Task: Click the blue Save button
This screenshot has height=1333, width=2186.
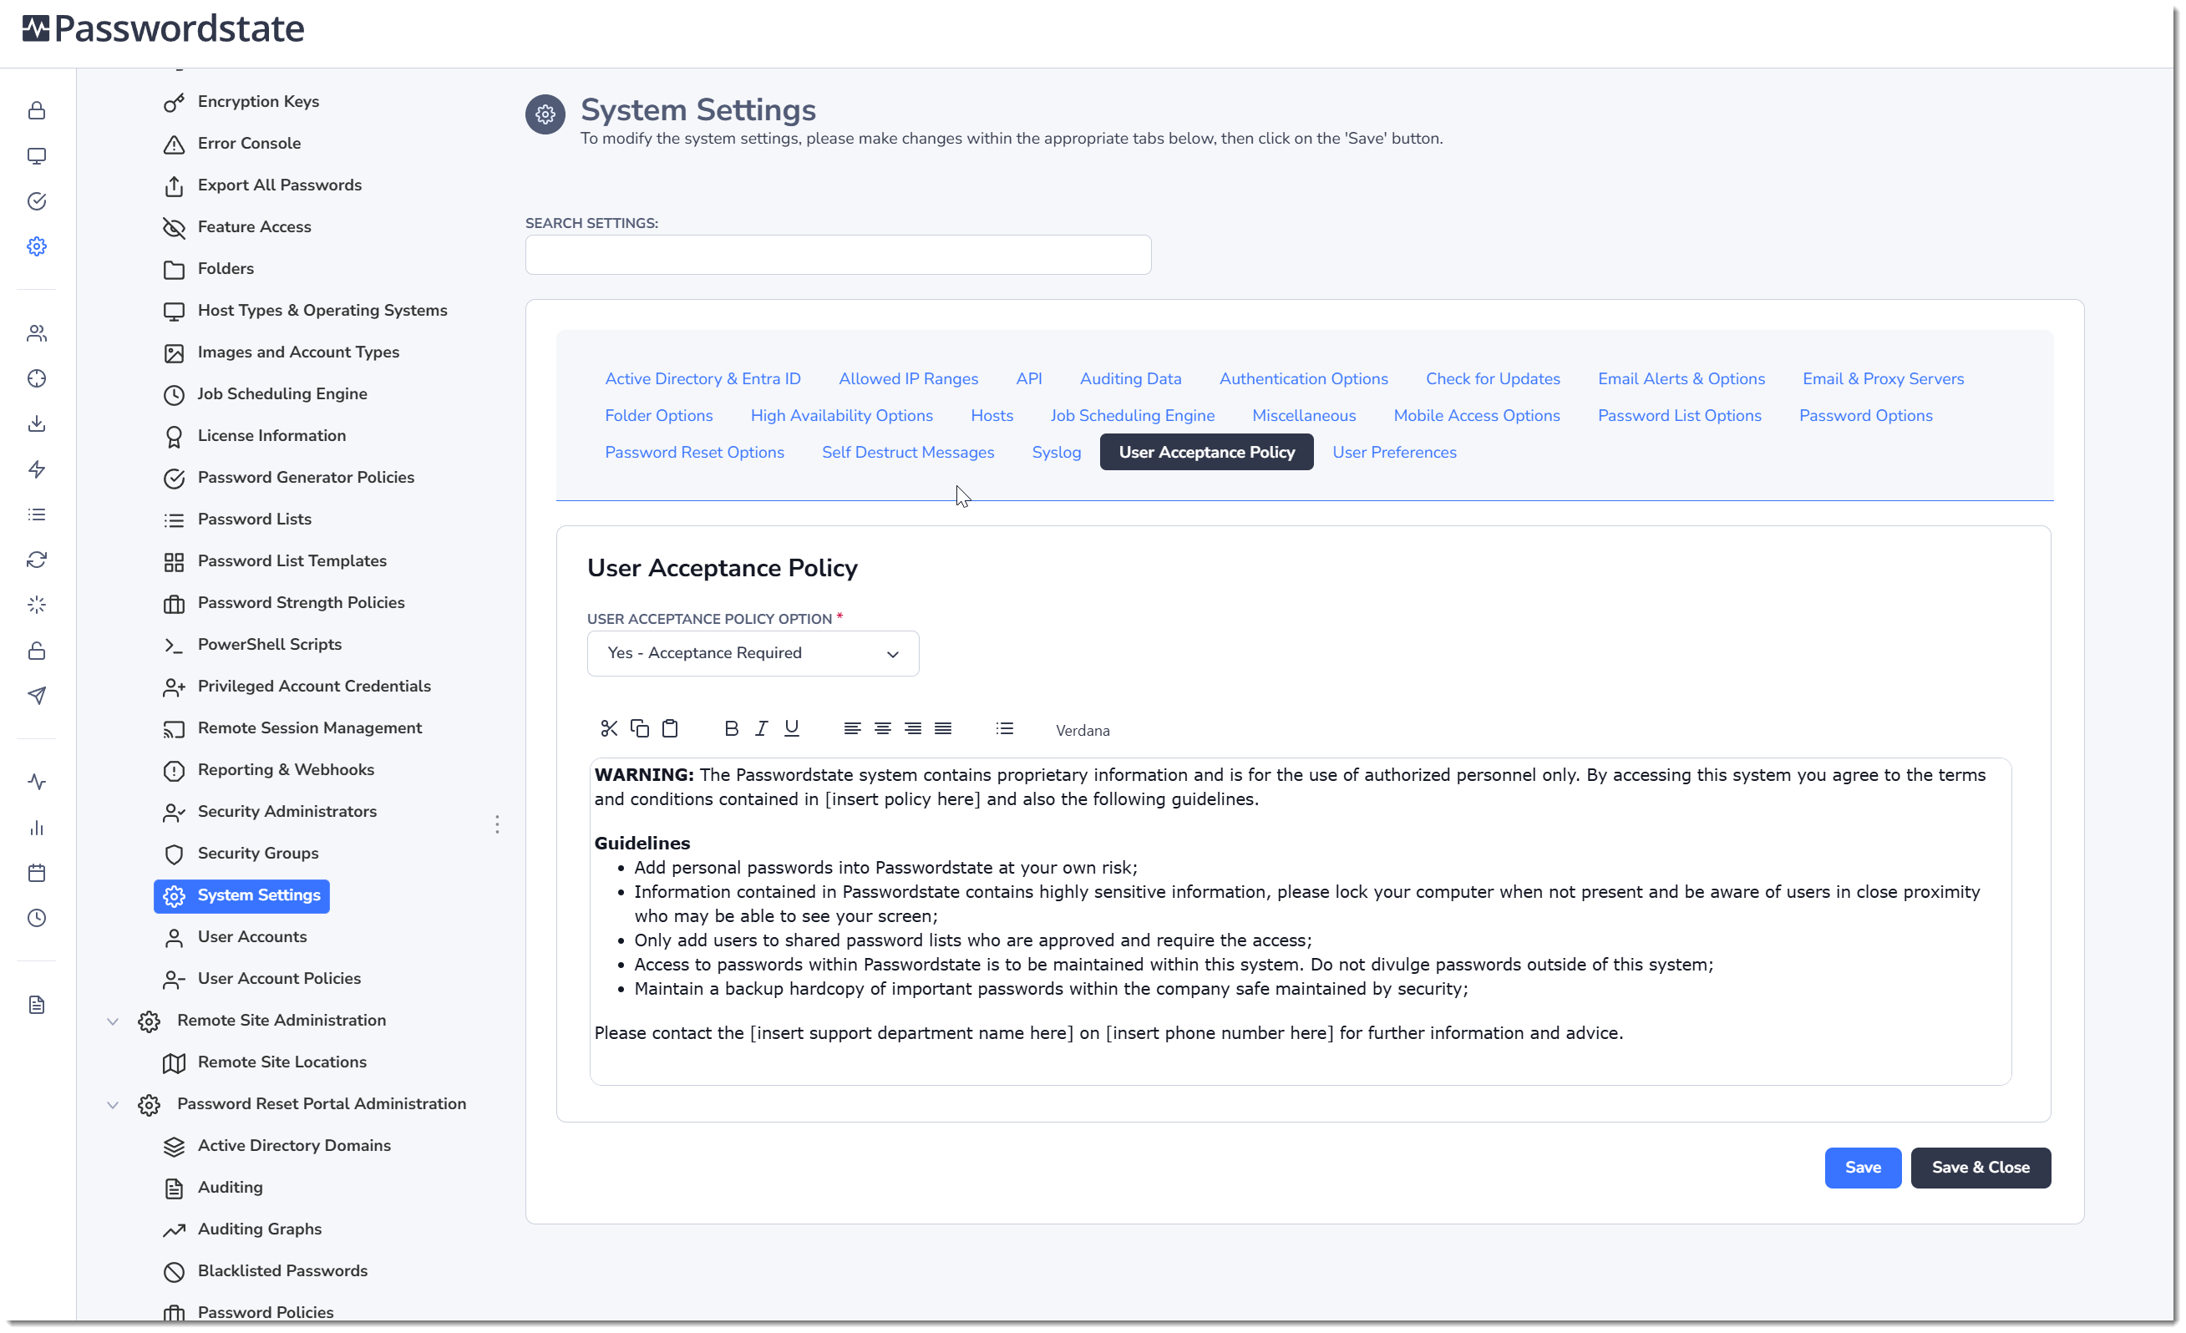Action: pyautogui.click(x=1862, y=1168)
